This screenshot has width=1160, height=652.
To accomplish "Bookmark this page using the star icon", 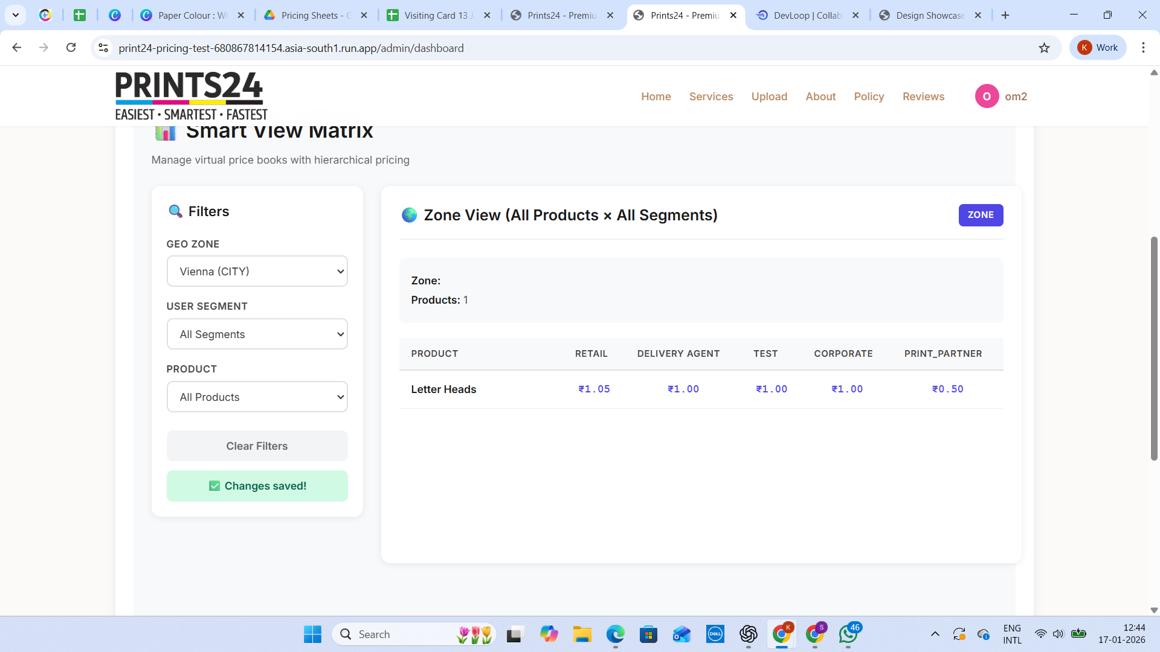I will tap(1045, 48).
